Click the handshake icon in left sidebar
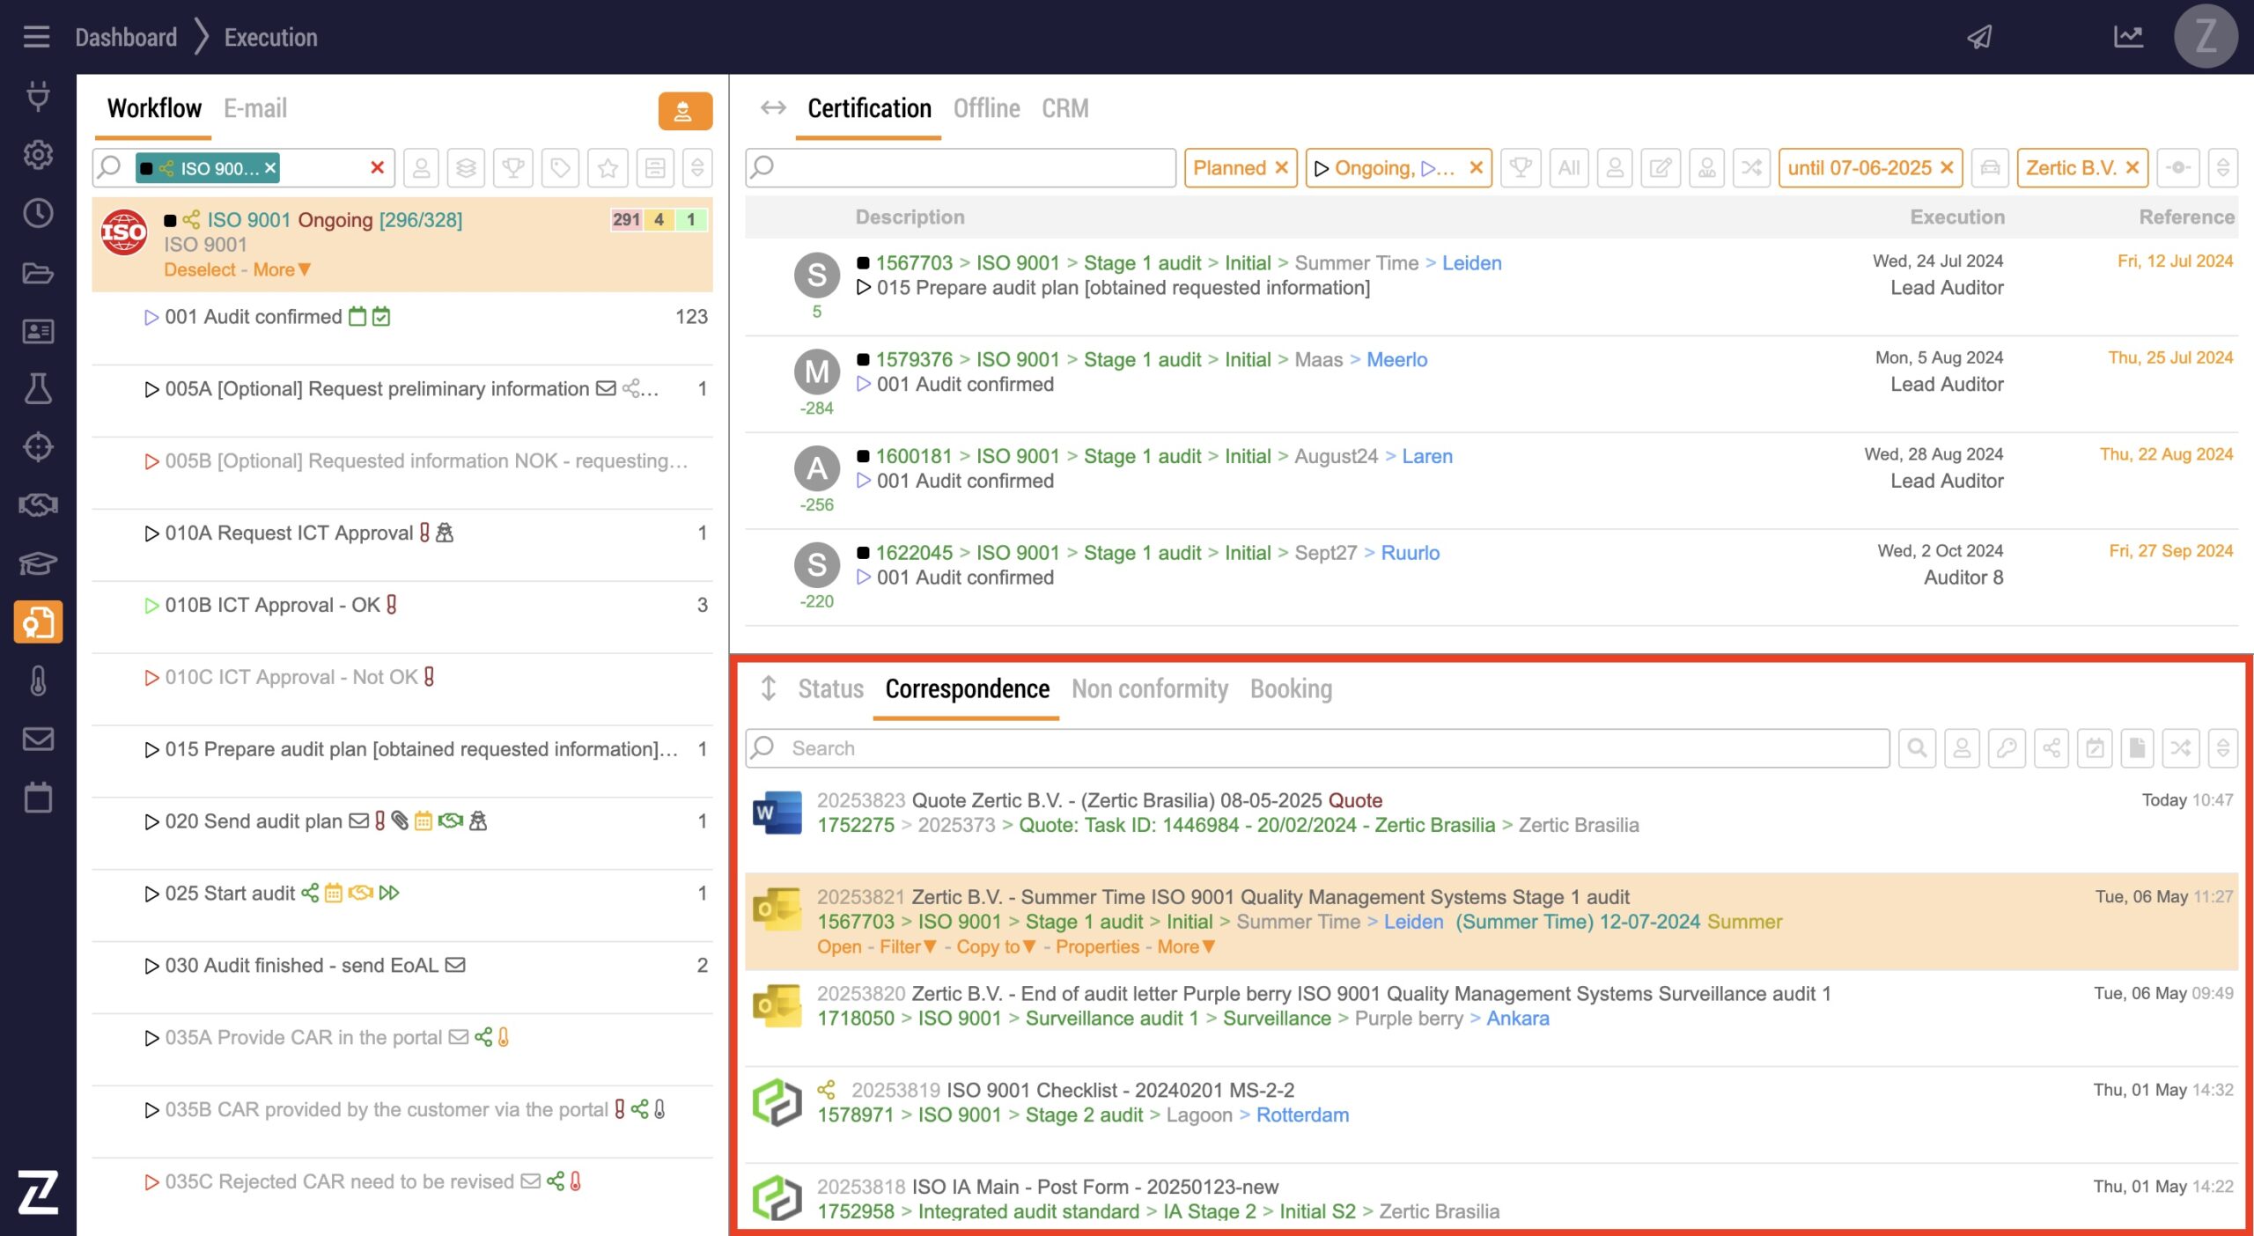 (38, 505)
